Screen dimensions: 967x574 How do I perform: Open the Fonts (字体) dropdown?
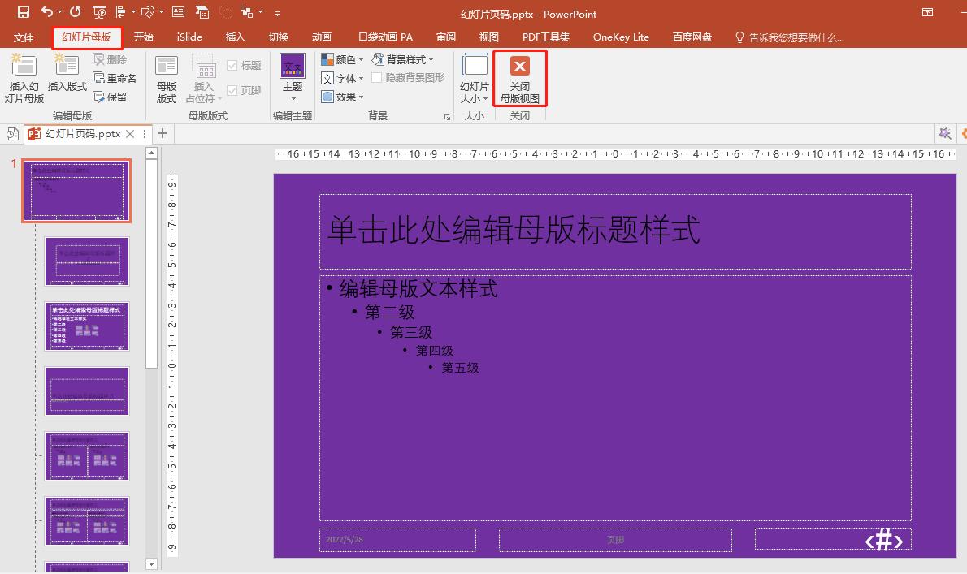[x=342, y=78]
